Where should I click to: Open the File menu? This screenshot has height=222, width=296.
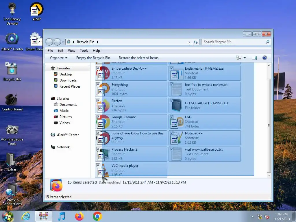tap(50, 51)
